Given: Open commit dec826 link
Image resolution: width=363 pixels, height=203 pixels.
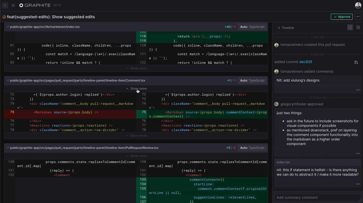Looking at the screenshot, I should (306, 62).
